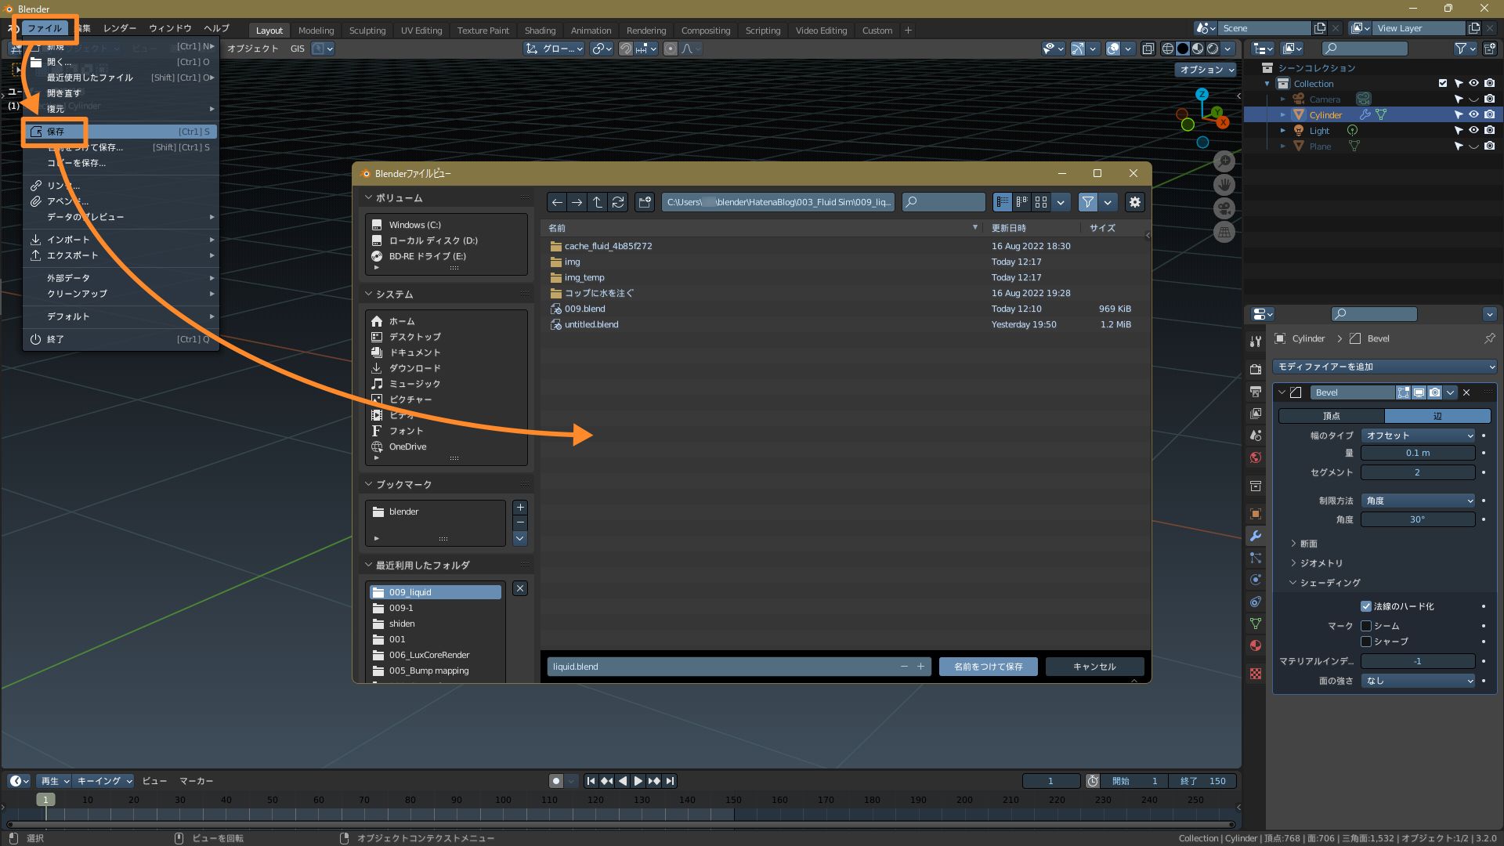
Task: Click the Bevel 量 0.1 m slider field
Action: point(1417,453)
